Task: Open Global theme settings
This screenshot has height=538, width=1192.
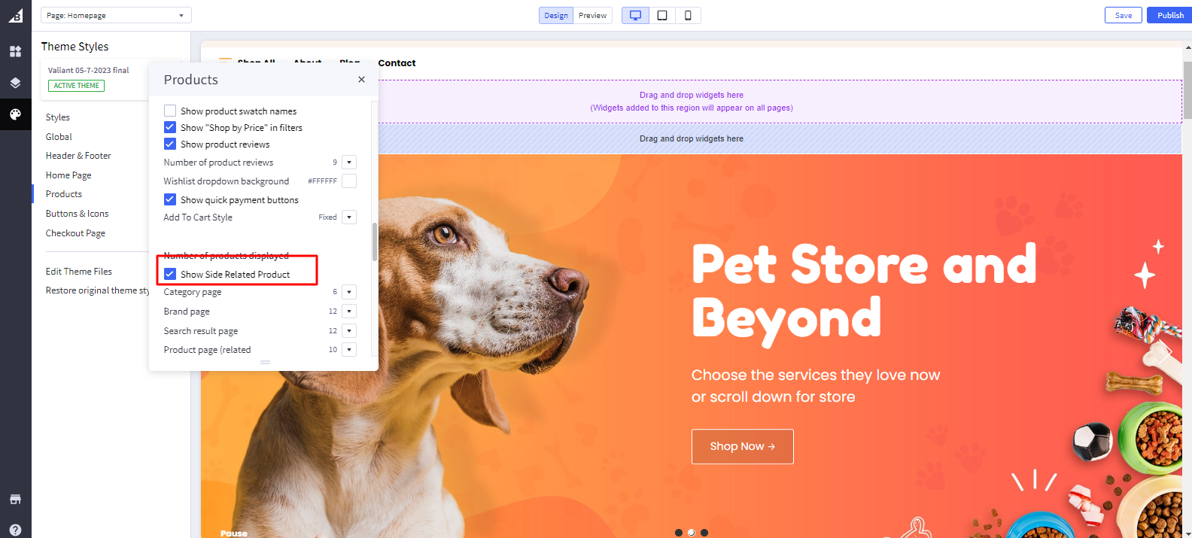Action: tap(59, 137)
